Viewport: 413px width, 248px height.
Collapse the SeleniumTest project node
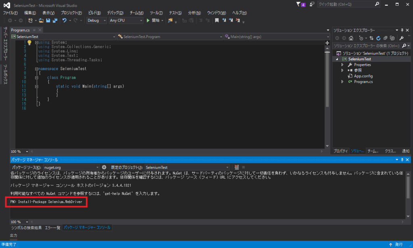[337, 59]
